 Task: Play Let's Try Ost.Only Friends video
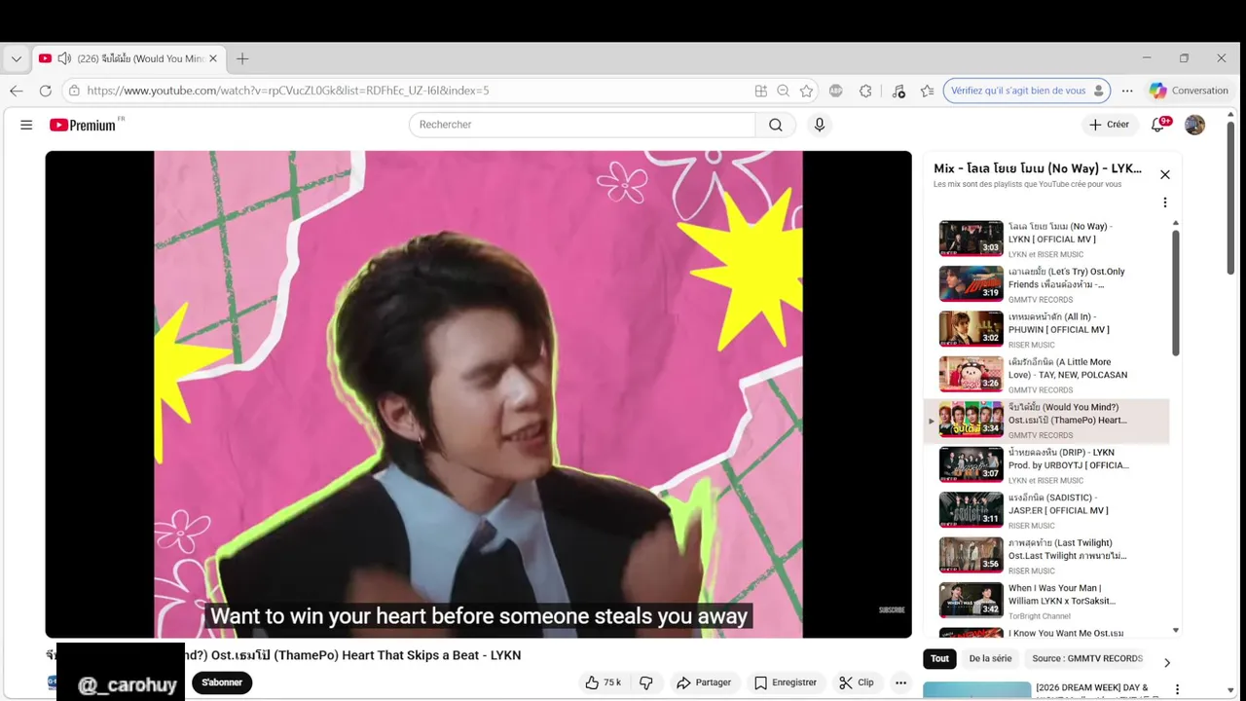pyautogui.click(x=1046, y=284)
